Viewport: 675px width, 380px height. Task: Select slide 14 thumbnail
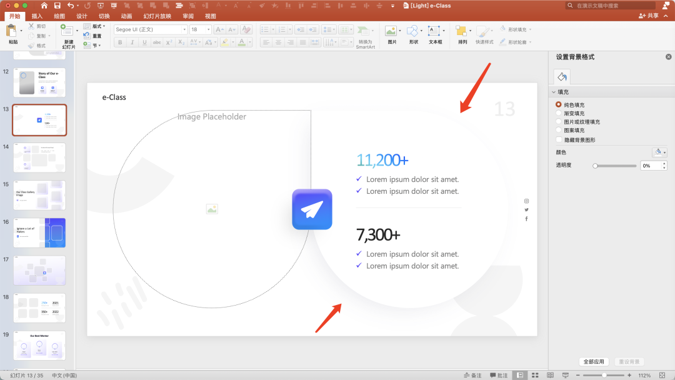tap(39, 157)
